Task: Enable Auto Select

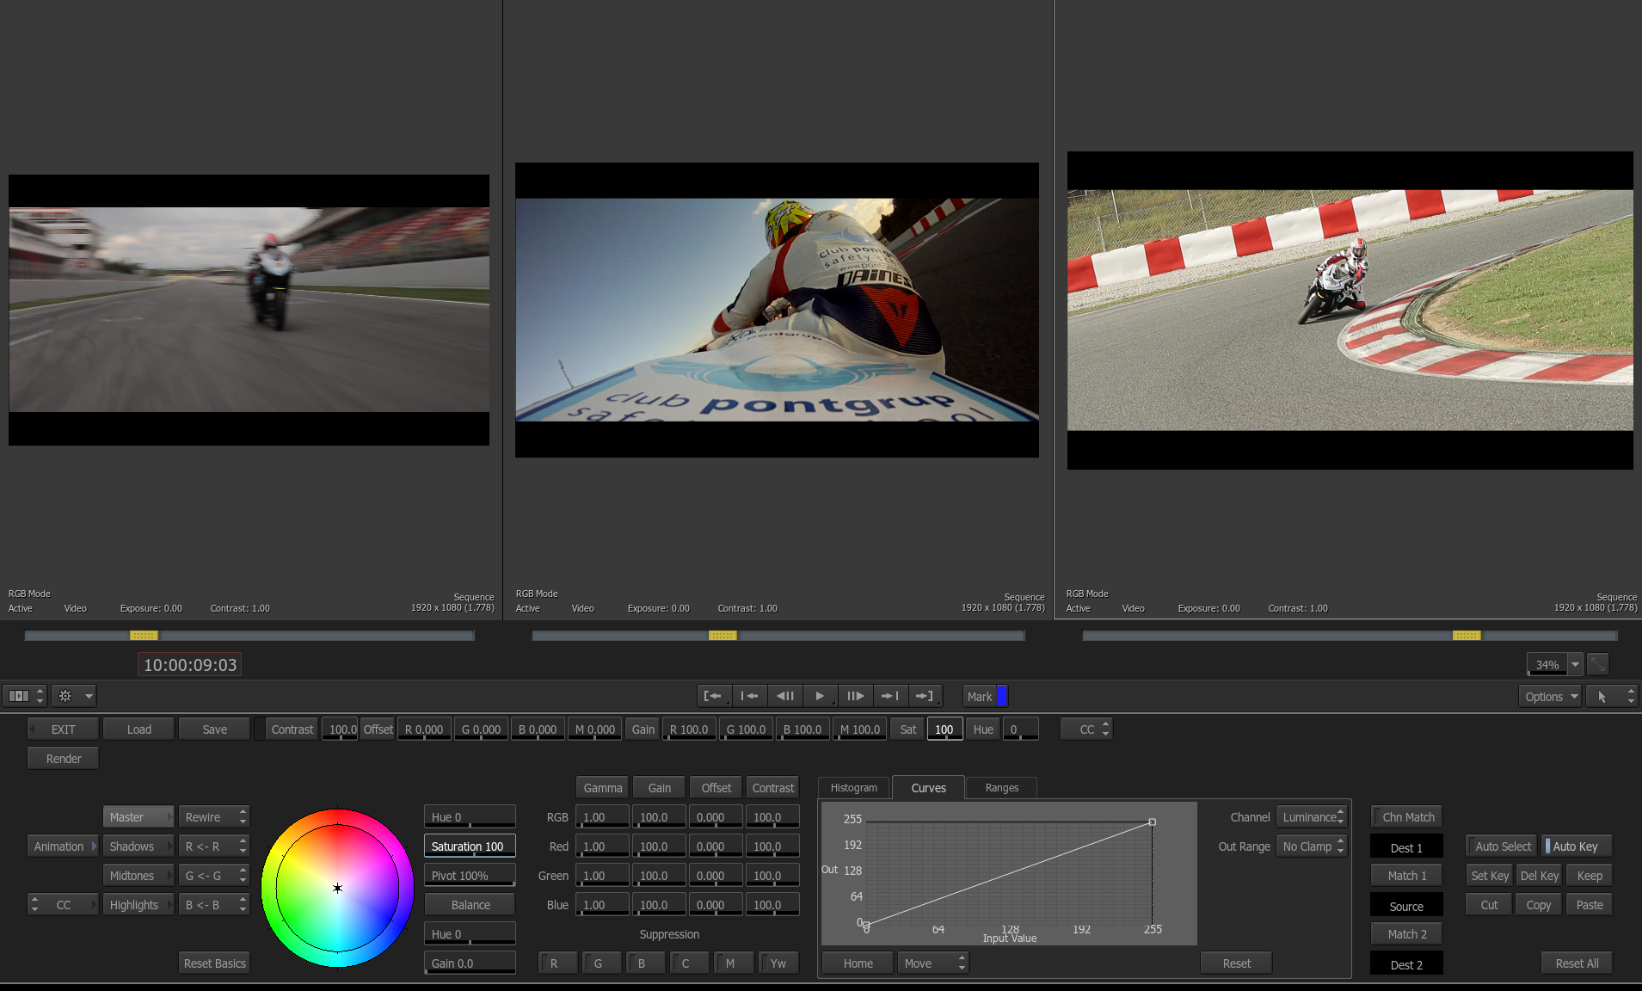Action: pyautogui.click(x=1502, y=846)
